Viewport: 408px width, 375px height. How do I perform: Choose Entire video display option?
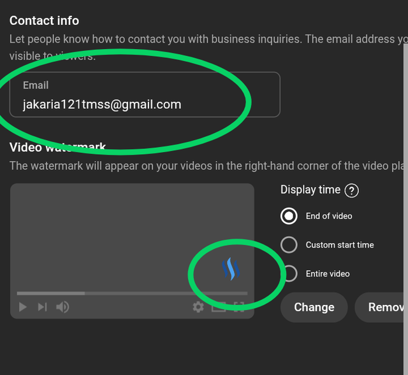click(x=289, y=274)
